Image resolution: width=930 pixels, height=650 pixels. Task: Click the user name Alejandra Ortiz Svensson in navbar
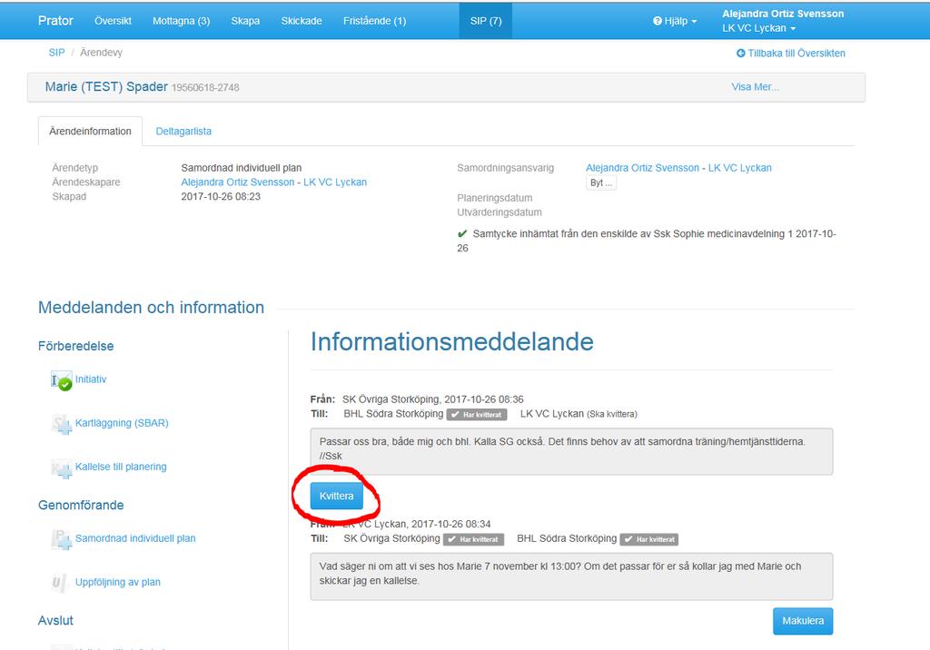783,14
